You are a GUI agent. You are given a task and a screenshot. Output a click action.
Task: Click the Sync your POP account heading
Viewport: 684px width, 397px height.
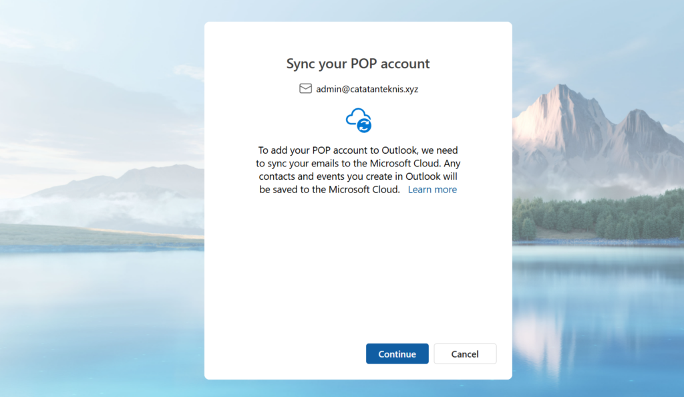(x=358, y=63)
